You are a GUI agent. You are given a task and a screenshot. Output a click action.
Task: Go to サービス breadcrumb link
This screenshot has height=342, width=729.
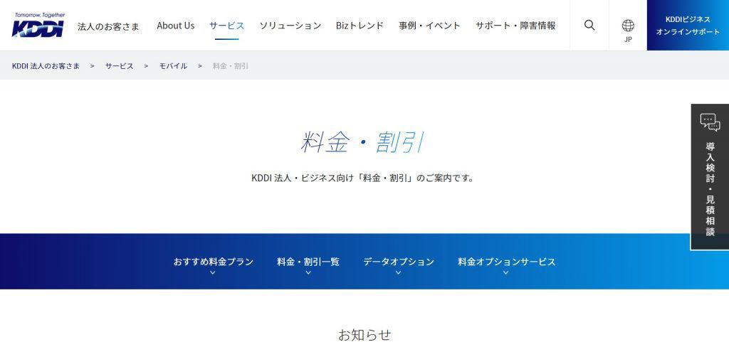[119, 66]
